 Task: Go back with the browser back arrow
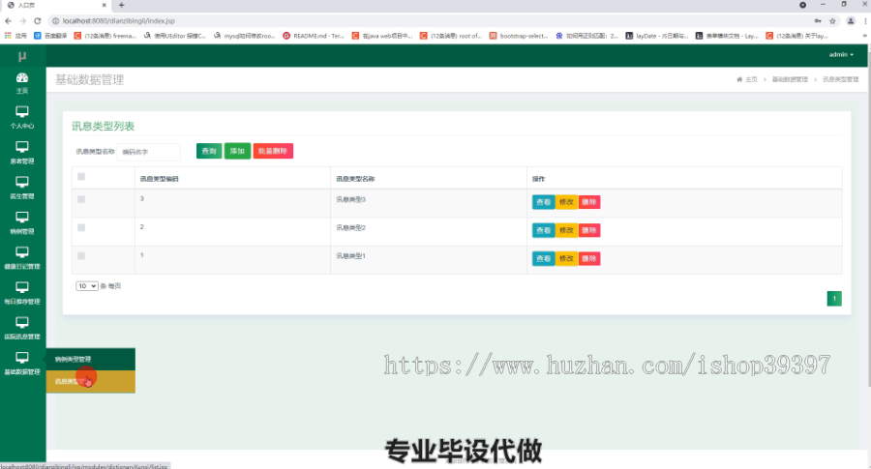point(8,21)
